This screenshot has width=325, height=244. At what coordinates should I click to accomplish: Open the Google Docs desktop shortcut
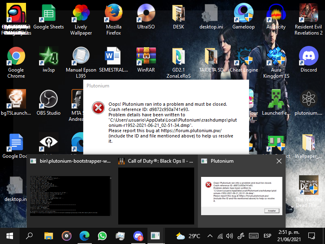click(15, 146)
